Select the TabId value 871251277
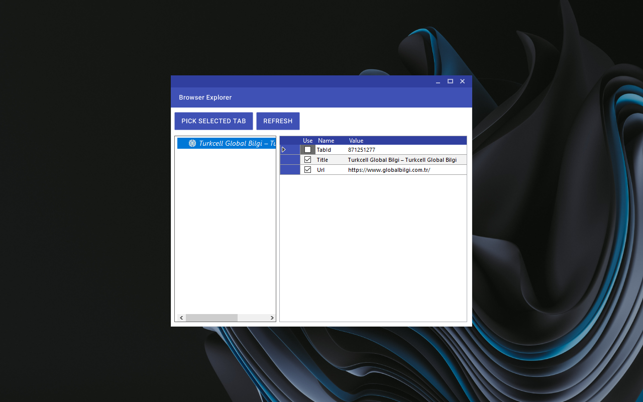The height and width of the screenshot is (402, 643). 362,150
